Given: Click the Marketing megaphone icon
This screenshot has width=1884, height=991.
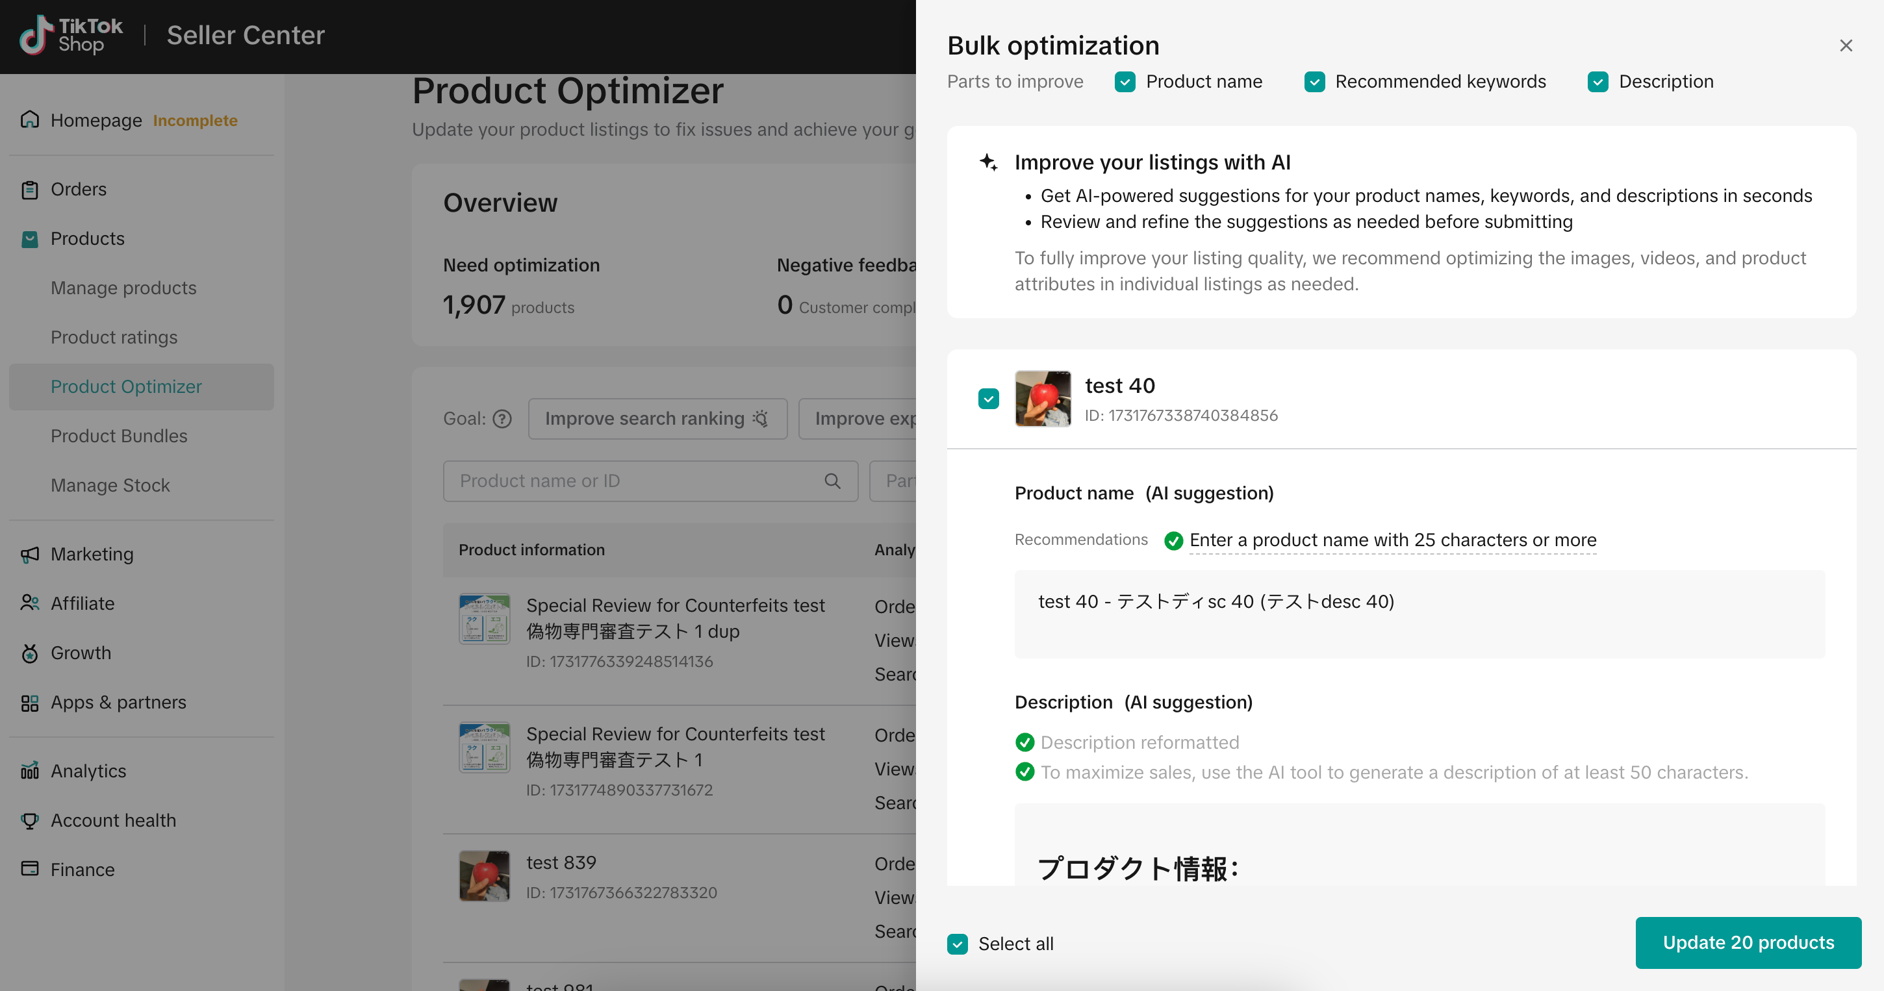Looking at the screenshot, I should (30, 555).
